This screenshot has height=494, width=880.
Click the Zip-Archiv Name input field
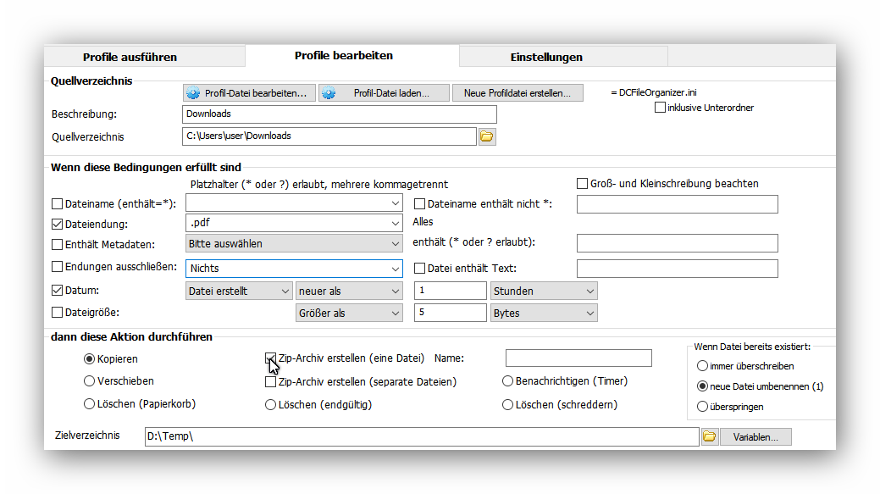(578, 358)
